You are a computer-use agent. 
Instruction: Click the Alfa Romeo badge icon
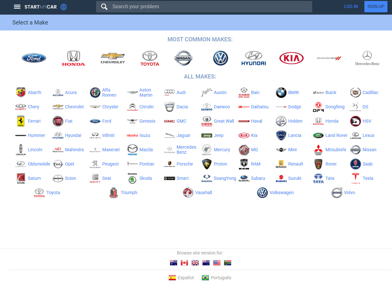(x=95, y=92)
